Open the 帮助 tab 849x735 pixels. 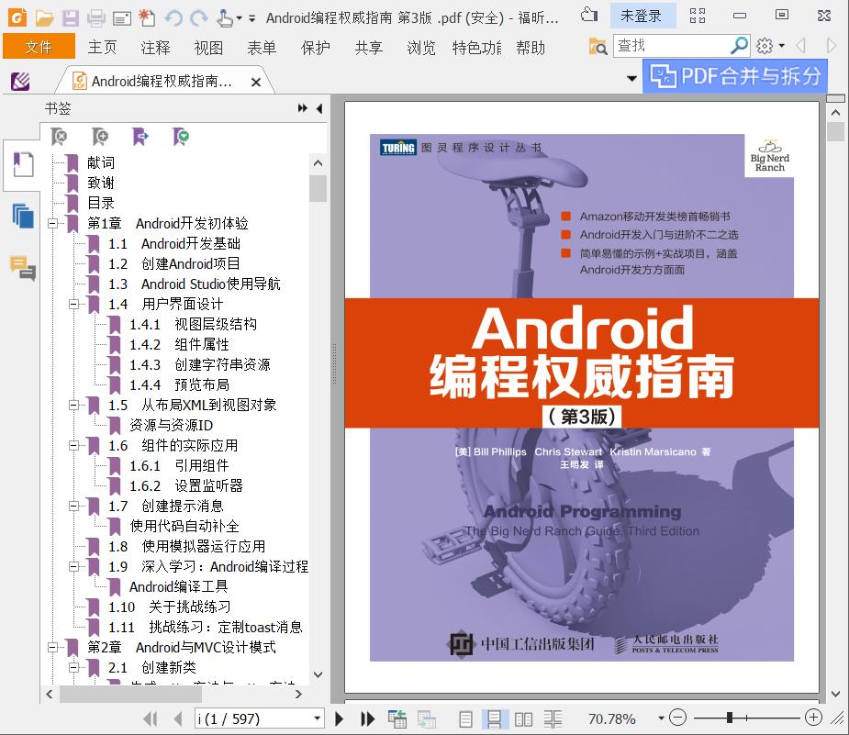tap(531, 48)
